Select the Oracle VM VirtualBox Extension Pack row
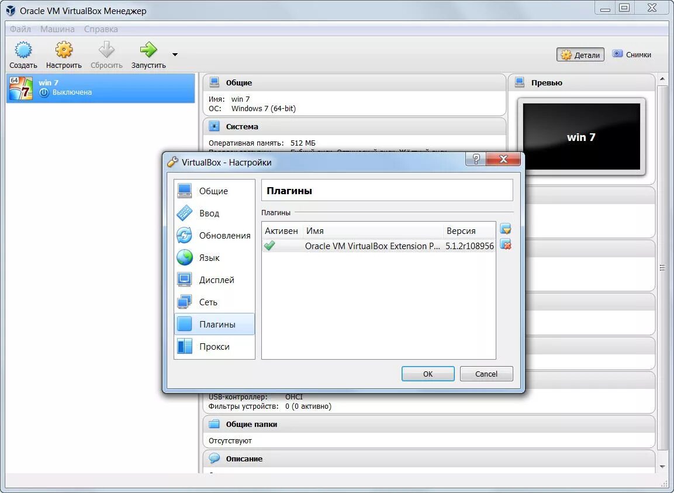Viewport: 674px width, 493px height. pos(379,246)
